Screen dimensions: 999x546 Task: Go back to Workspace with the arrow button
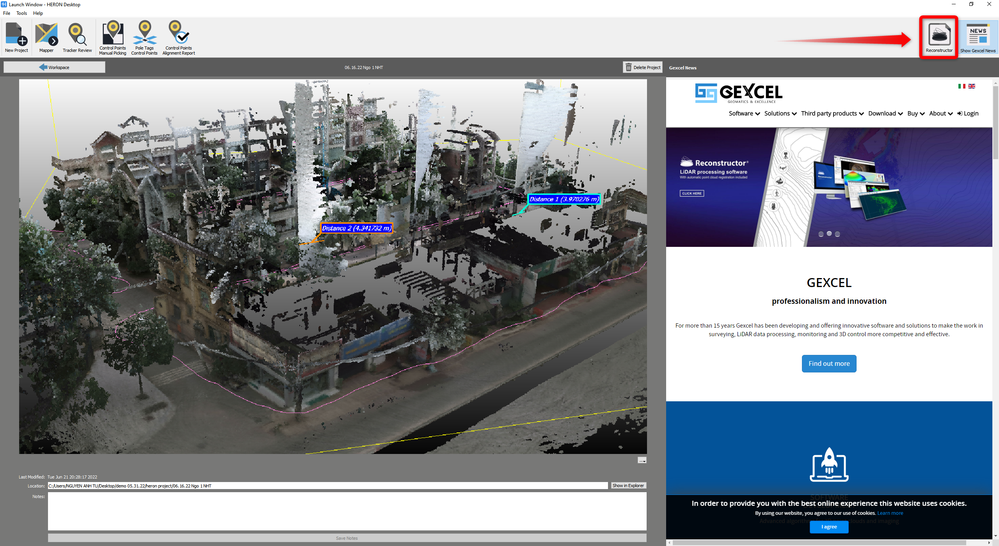coord(54,67)
